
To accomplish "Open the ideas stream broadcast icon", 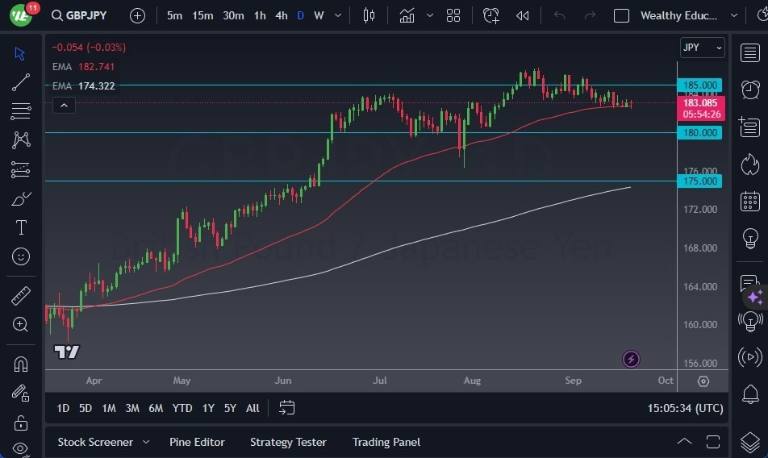I will click(x=750, y=322).
